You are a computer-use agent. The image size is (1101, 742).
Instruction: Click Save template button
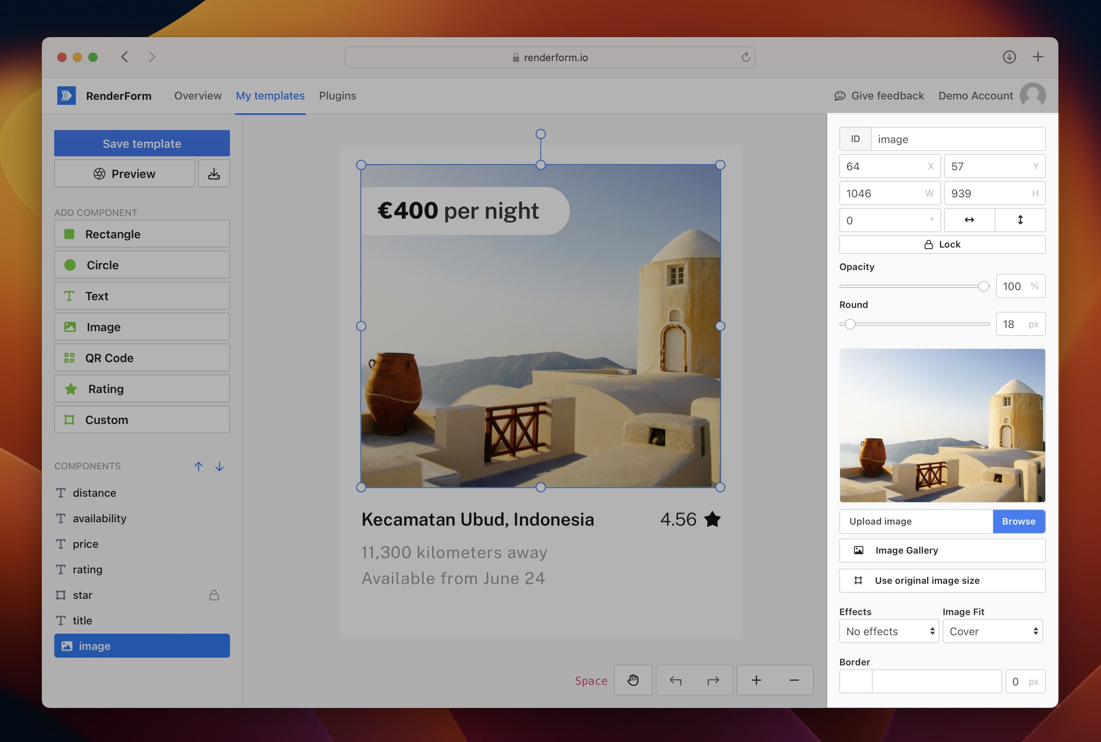142,143
